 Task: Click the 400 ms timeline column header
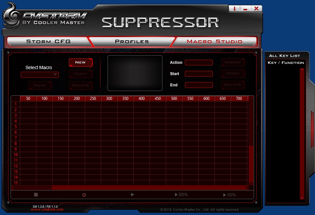142,99
